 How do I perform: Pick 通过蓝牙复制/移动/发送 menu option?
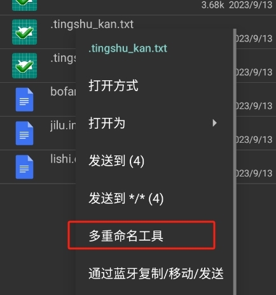coord(156,273)
